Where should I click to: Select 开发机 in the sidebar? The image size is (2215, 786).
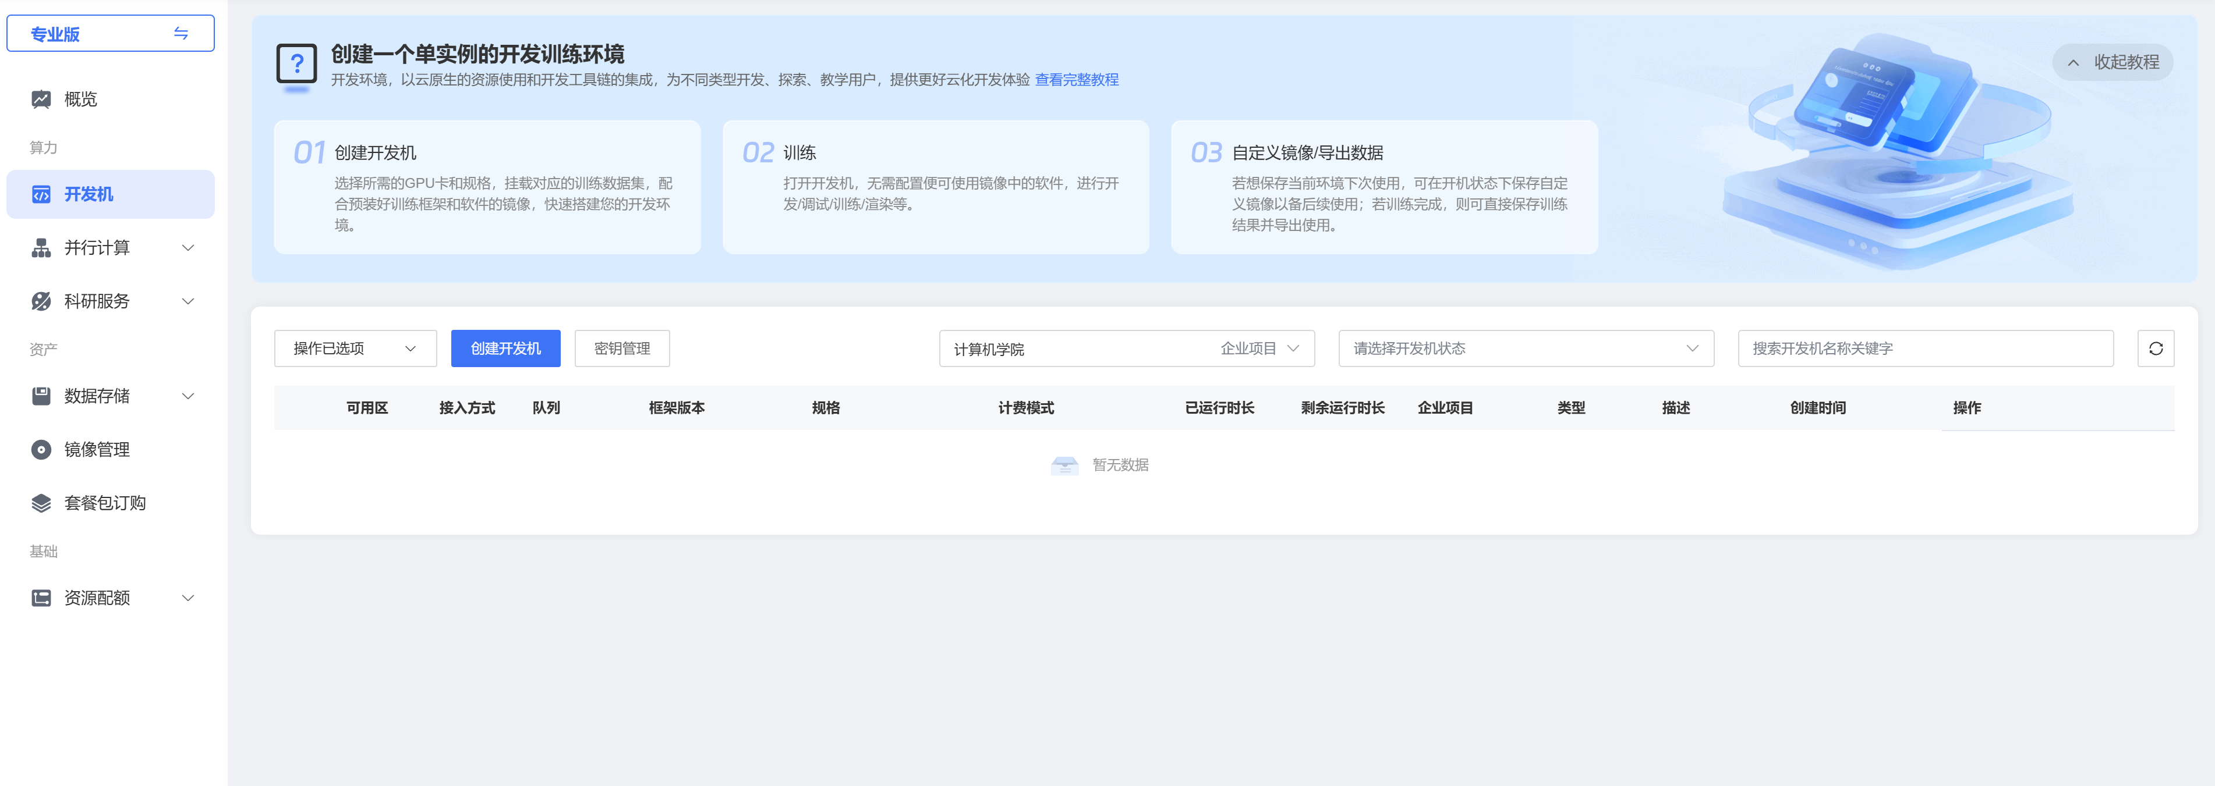[x=110, y=195]
